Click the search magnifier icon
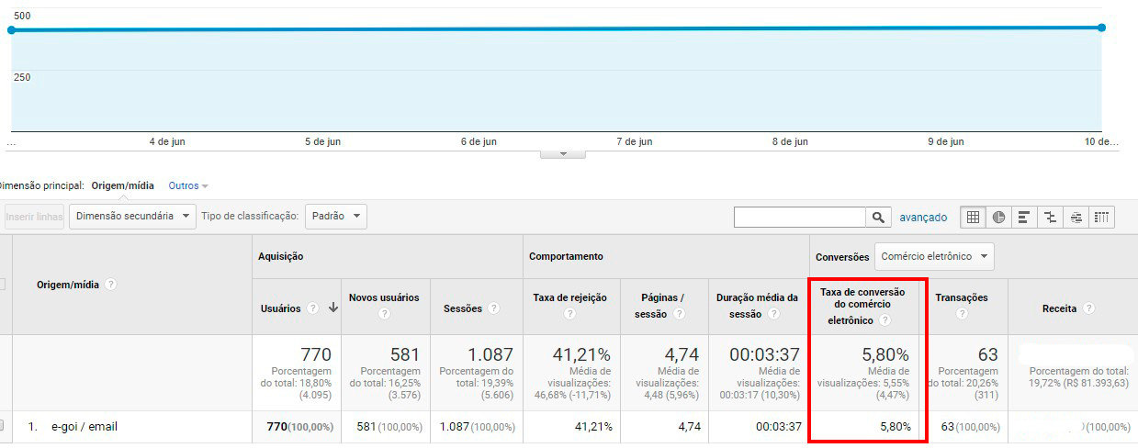 [x=878, y=218]
